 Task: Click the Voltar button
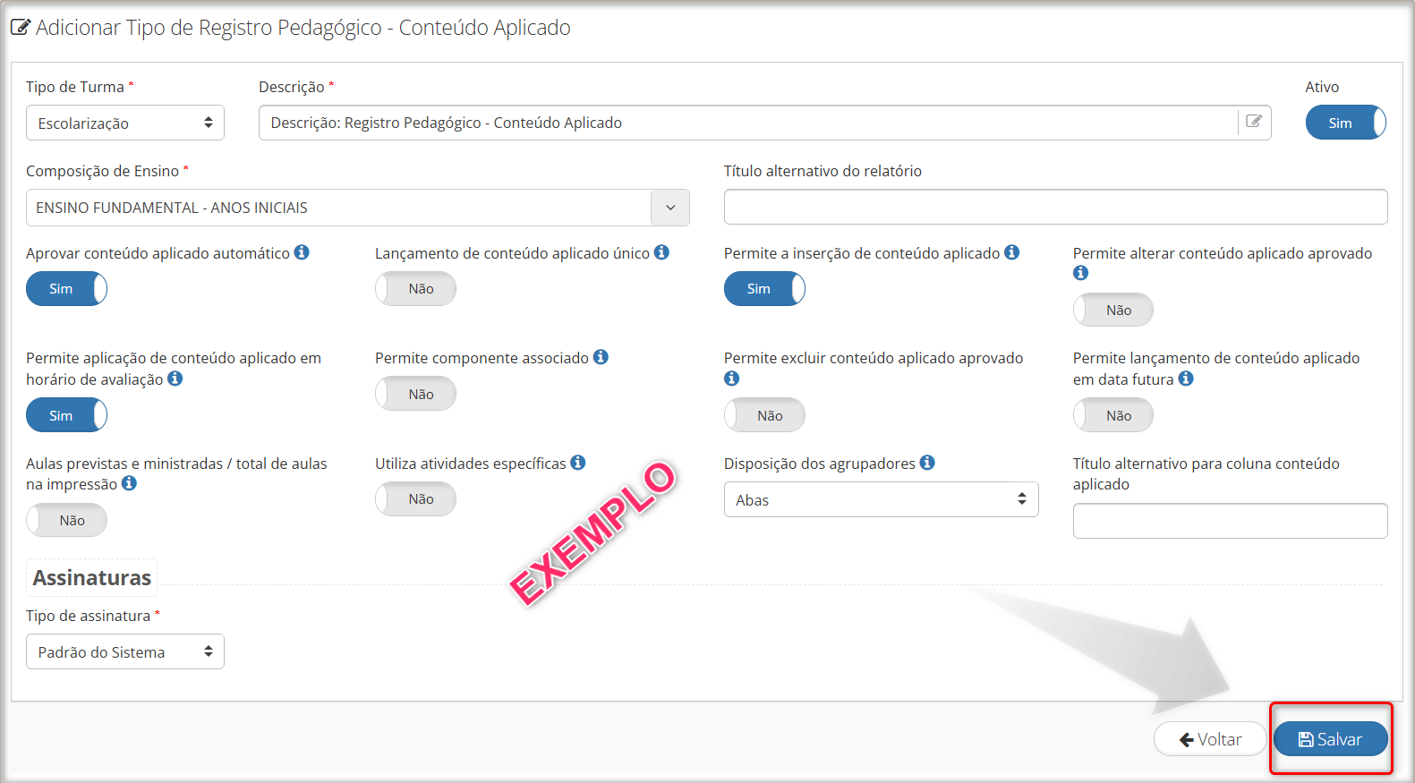(x=1210, y=739)
